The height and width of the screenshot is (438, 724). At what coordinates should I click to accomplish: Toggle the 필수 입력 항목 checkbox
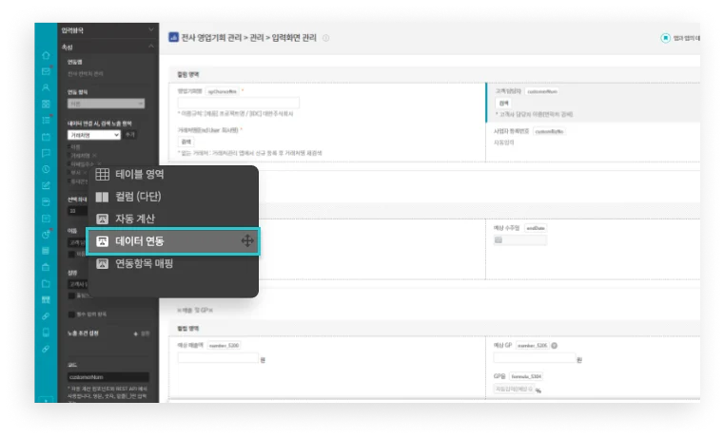[x=71, y=314]
